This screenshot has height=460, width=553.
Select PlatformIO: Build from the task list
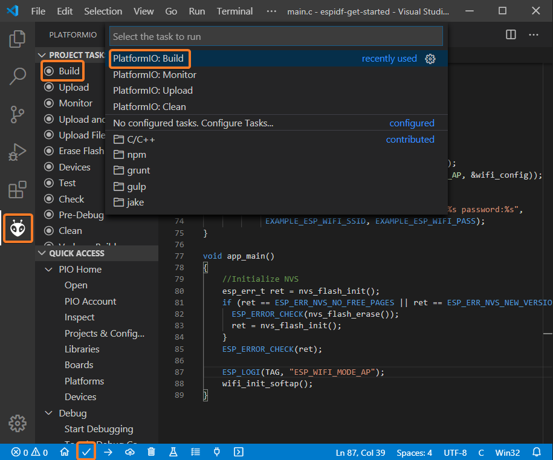coord(277,59)
